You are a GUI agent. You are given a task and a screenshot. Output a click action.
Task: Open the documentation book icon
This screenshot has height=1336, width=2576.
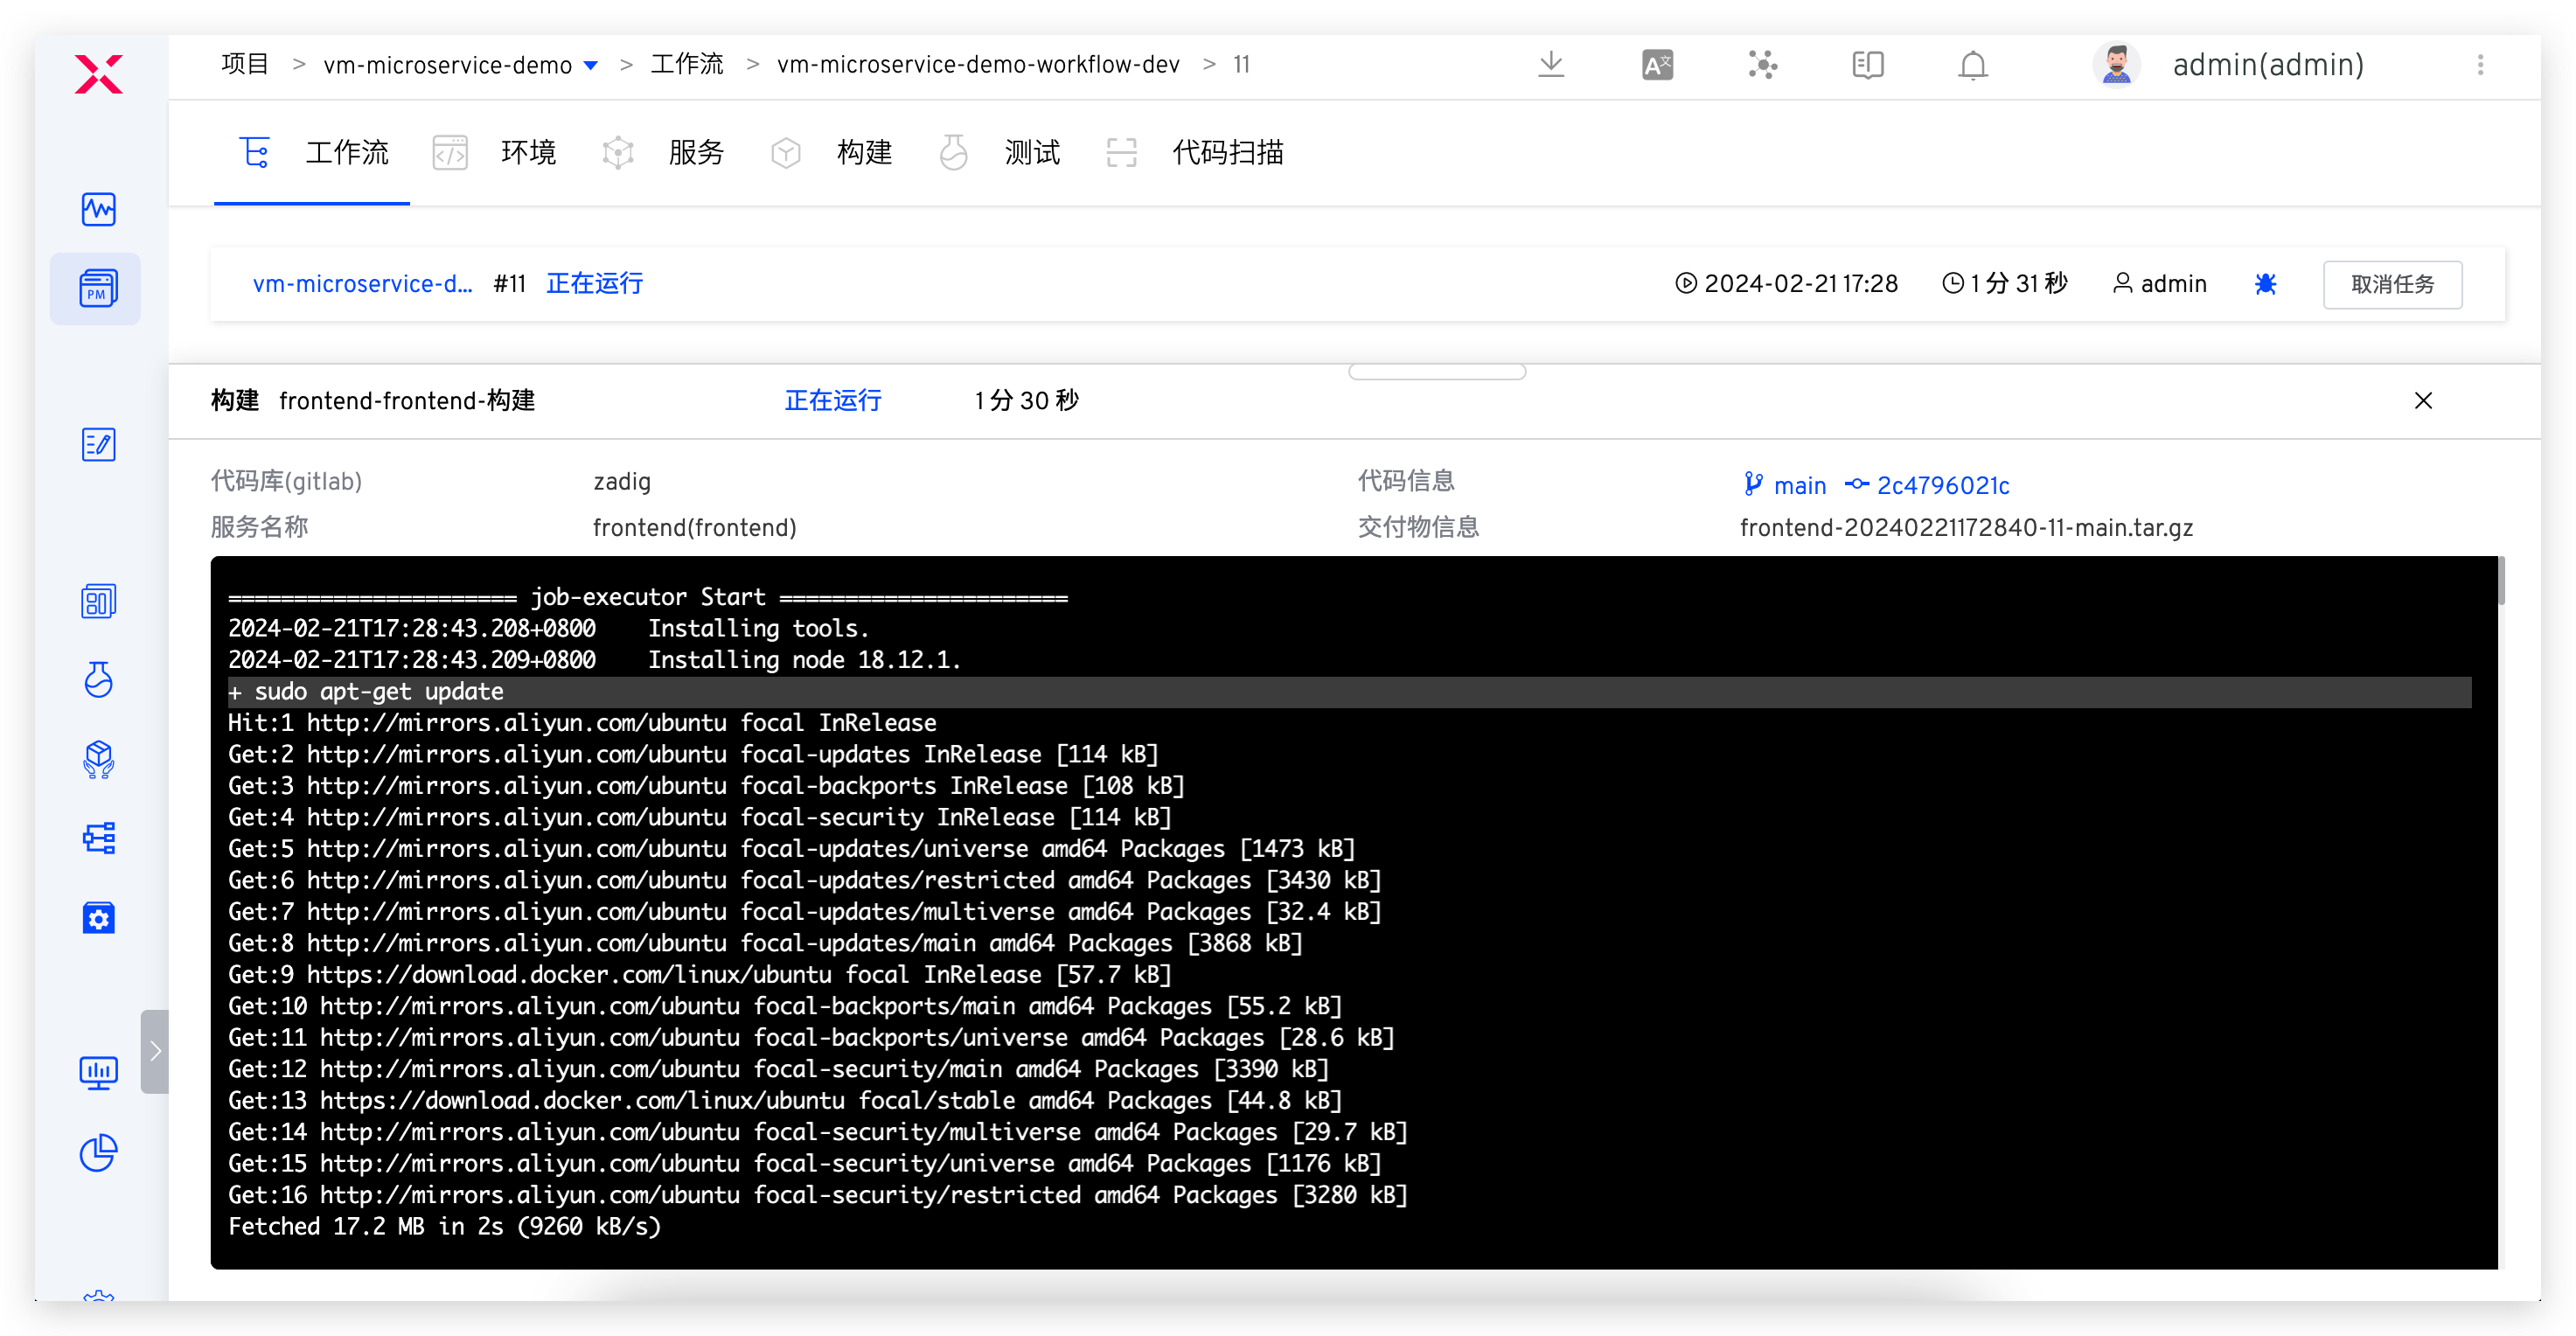coord(1867,65)
